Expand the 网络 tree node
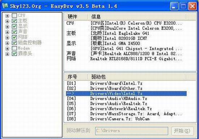Viewport: 199px width, 139px height. pos(7,38)
